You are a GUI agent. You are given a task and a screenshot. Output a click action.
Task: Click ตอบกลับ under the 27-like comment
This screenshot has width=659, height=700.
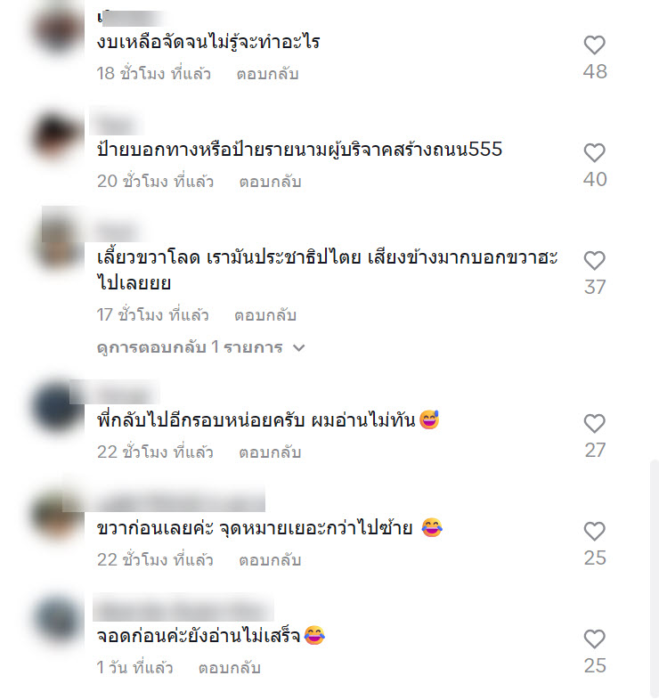tap(270, 452)
